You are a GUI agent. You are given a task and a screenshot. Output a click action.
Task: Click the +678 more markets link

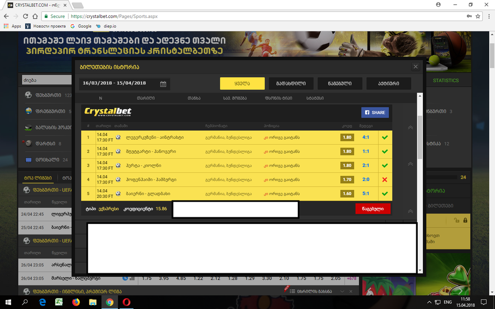coord(351,279)
